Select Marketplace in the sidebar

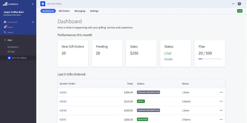(x=13, y=47)
